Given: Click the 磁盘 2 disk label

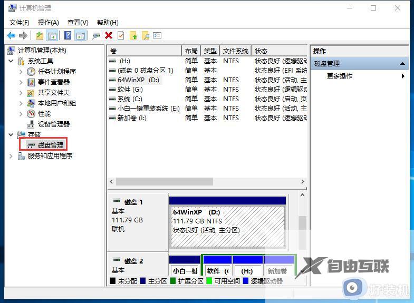Looking at the screenshot, I should coord(133,261).
